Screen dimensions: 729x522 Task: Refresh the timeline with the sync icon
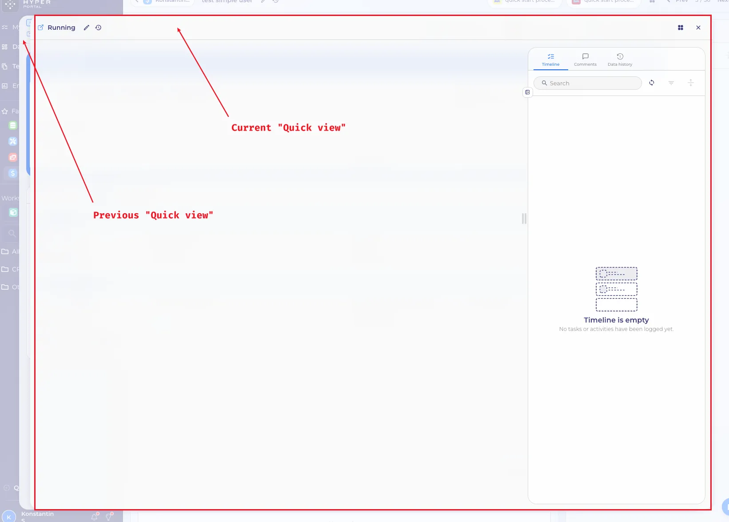(x=652, y=83)
